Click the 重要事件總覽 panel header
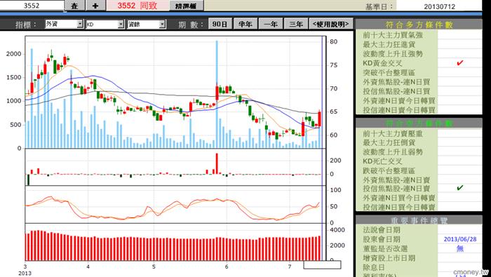 (x=419, y=220)
